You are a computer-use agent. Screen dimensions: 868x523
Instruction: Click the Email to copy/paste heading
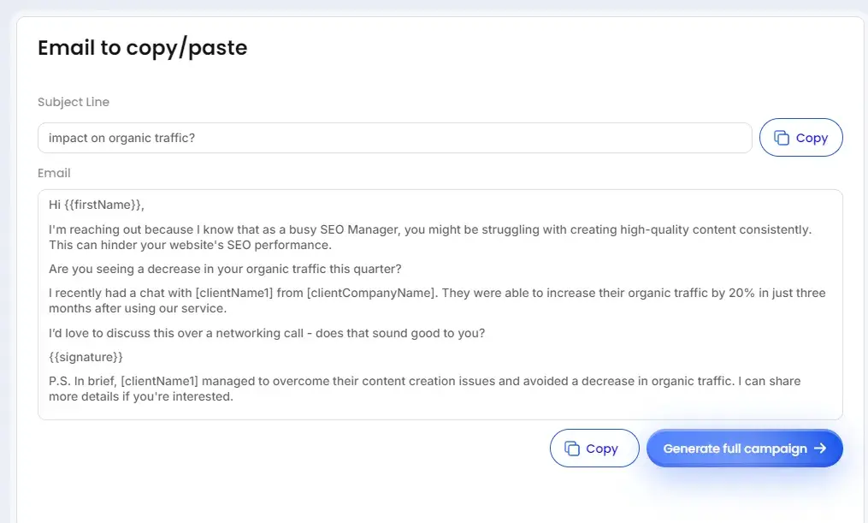point(142,47)
